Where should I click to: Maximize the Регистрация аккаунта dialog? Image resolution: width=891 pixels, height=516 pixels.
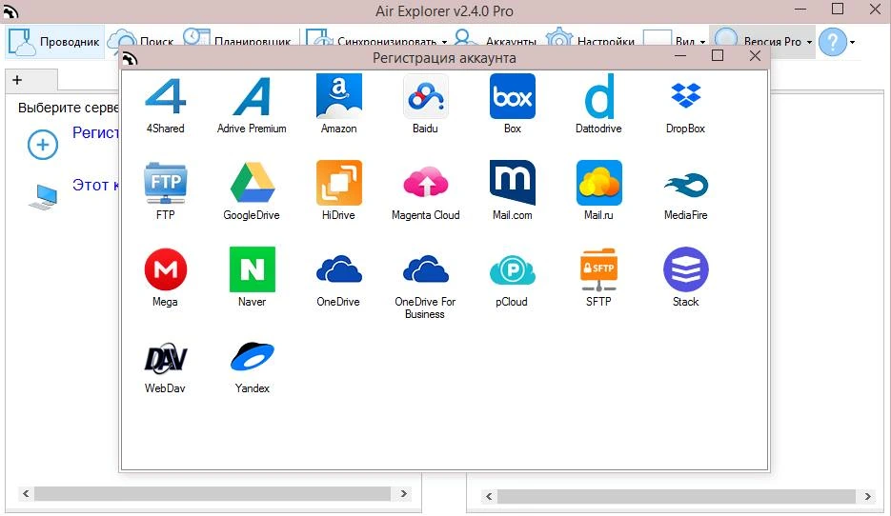click(x=718, y=55)
